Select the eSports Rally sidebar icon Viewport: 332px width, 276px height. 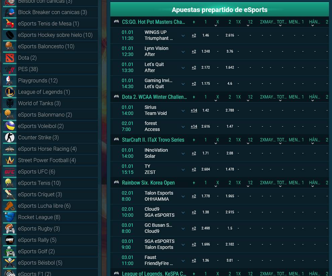10,240
